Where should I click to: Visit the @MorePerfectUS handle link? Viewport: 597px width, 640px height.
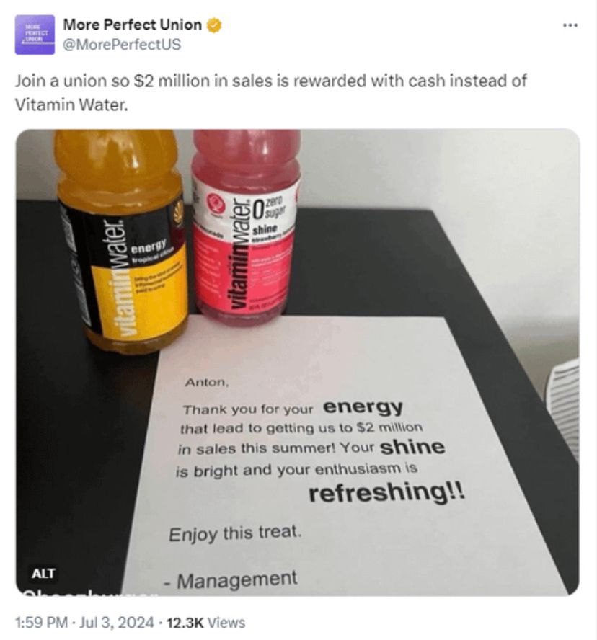122,45
